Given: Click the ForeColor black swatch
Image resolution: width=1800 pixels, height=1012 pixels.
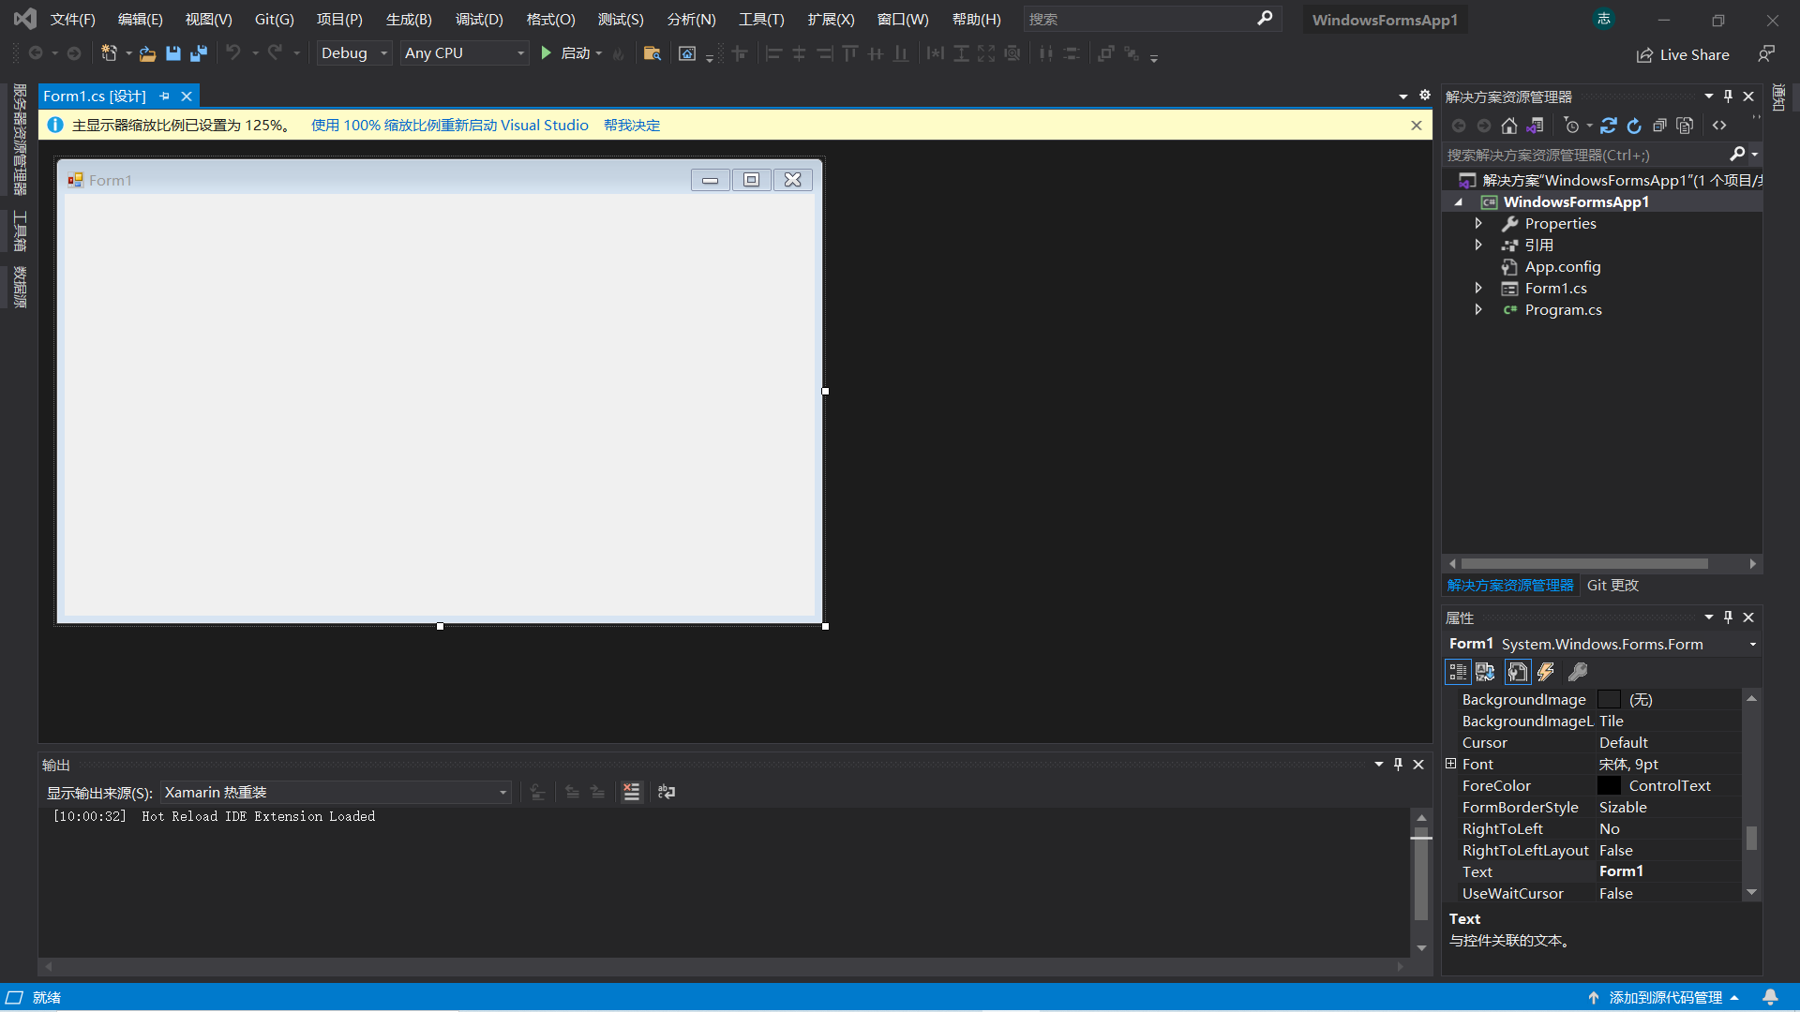Looking at the screenshot, I should click(1609, 786).
